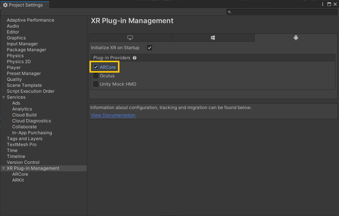The height and width of the screenshot is (216, 339).
Task: Click the search magnifier icon
Action: tap(230, 12)
